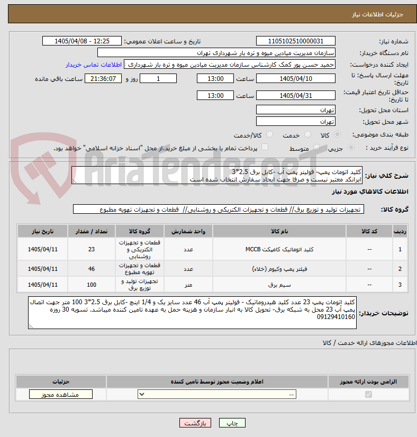Screen dimensions: 417x437
Task: Click the remaining days field showing 1
Action: [x=158, y=79]
